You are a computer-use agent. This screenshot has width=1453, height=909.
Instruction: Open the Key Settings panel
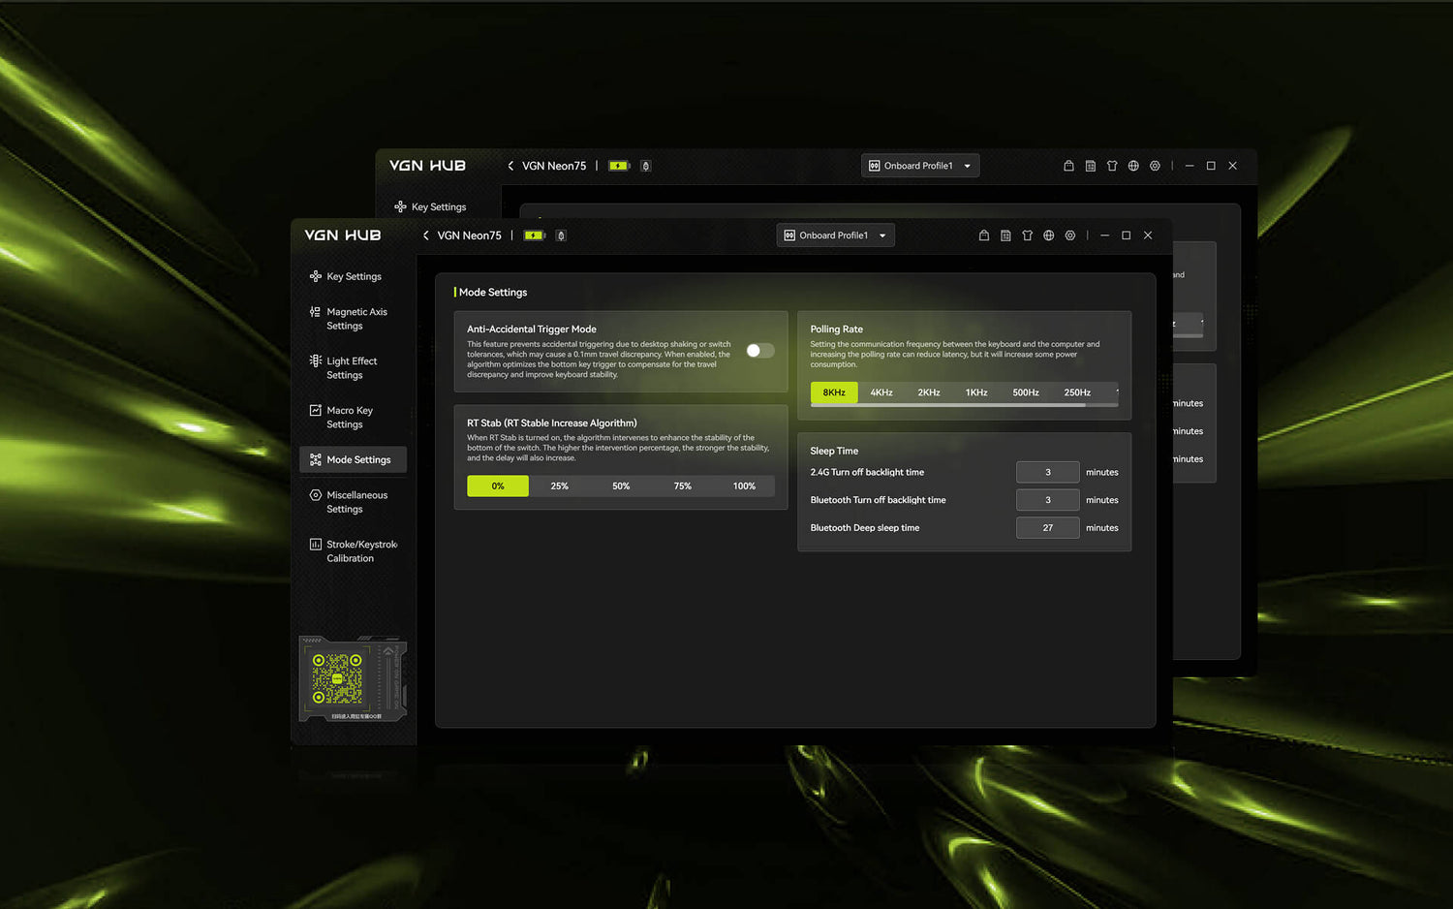(353, 276)
